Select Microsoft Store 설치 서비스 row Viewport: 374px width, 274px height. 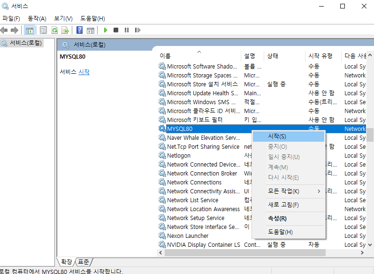[262, 84]
